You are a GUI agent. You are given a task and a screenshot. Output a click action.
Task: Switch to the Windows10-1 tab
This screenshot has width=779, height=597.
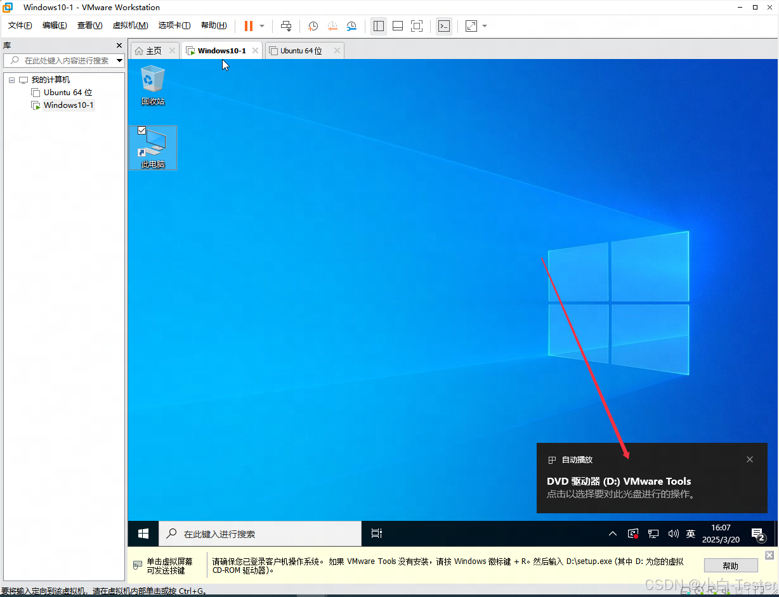tap(221, 51)
